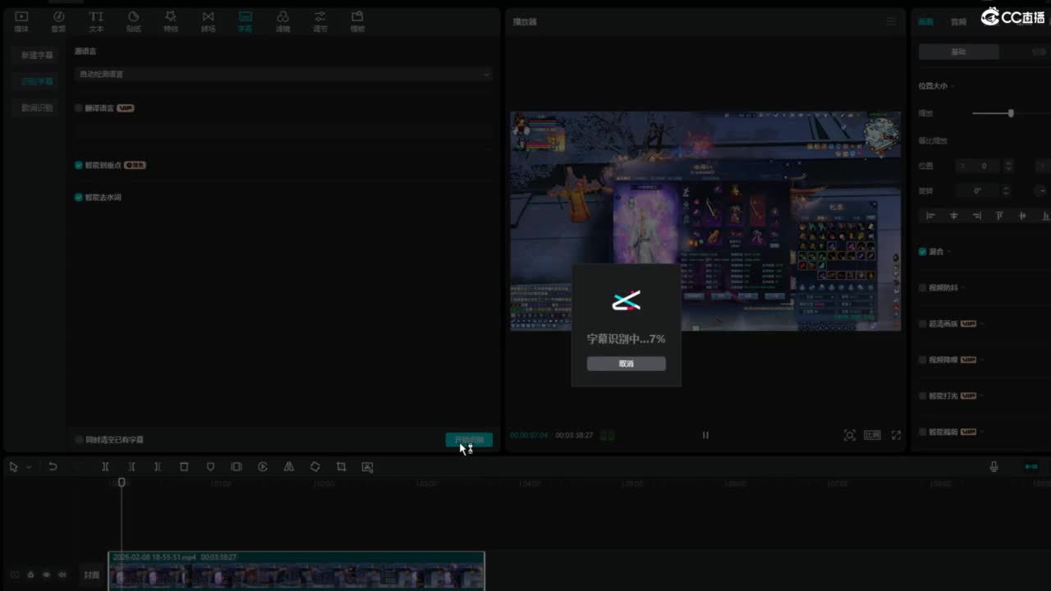Mute the video track audio
The image size is (1051, 591).
coord(62,575)
